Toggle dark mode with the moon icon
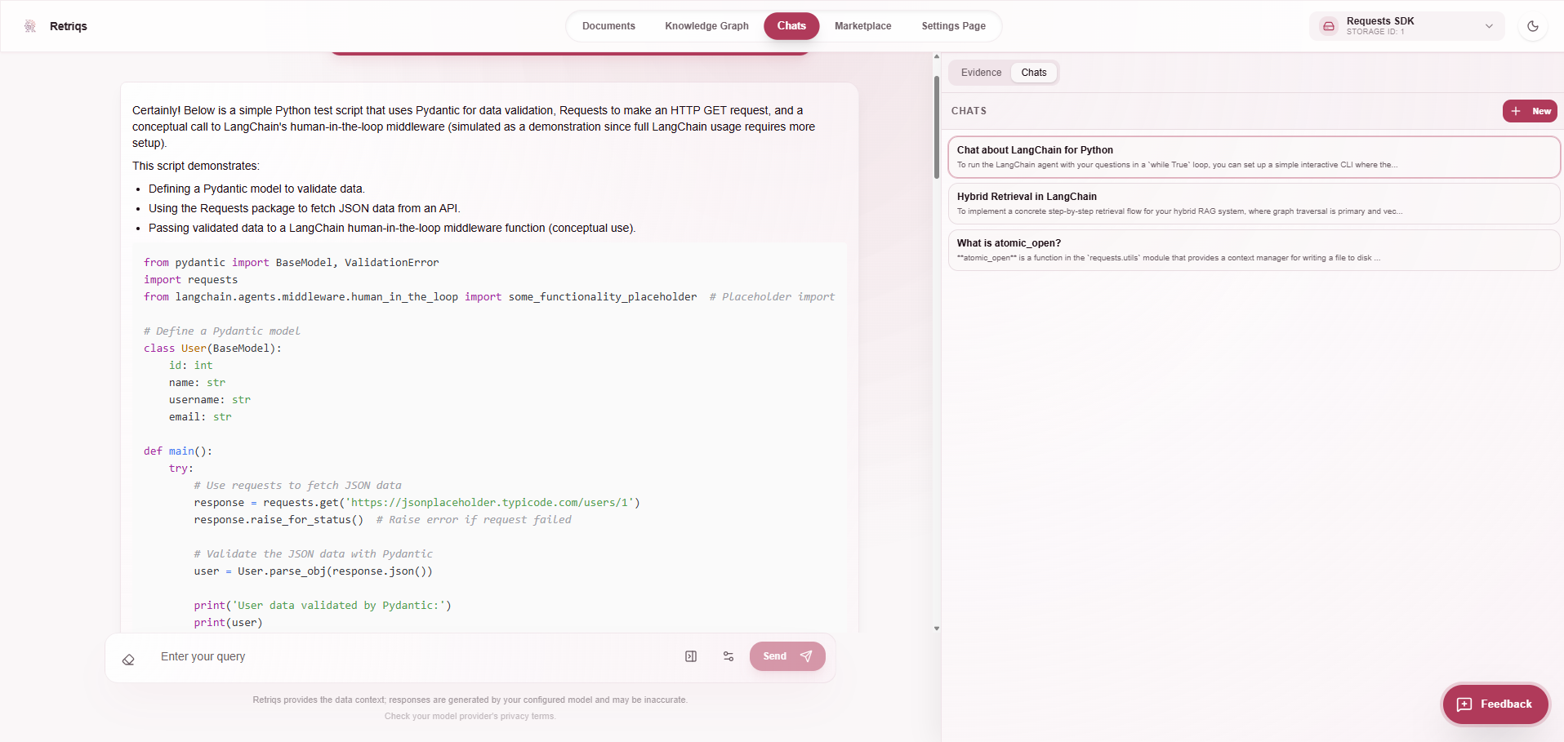 point(1532,26)
